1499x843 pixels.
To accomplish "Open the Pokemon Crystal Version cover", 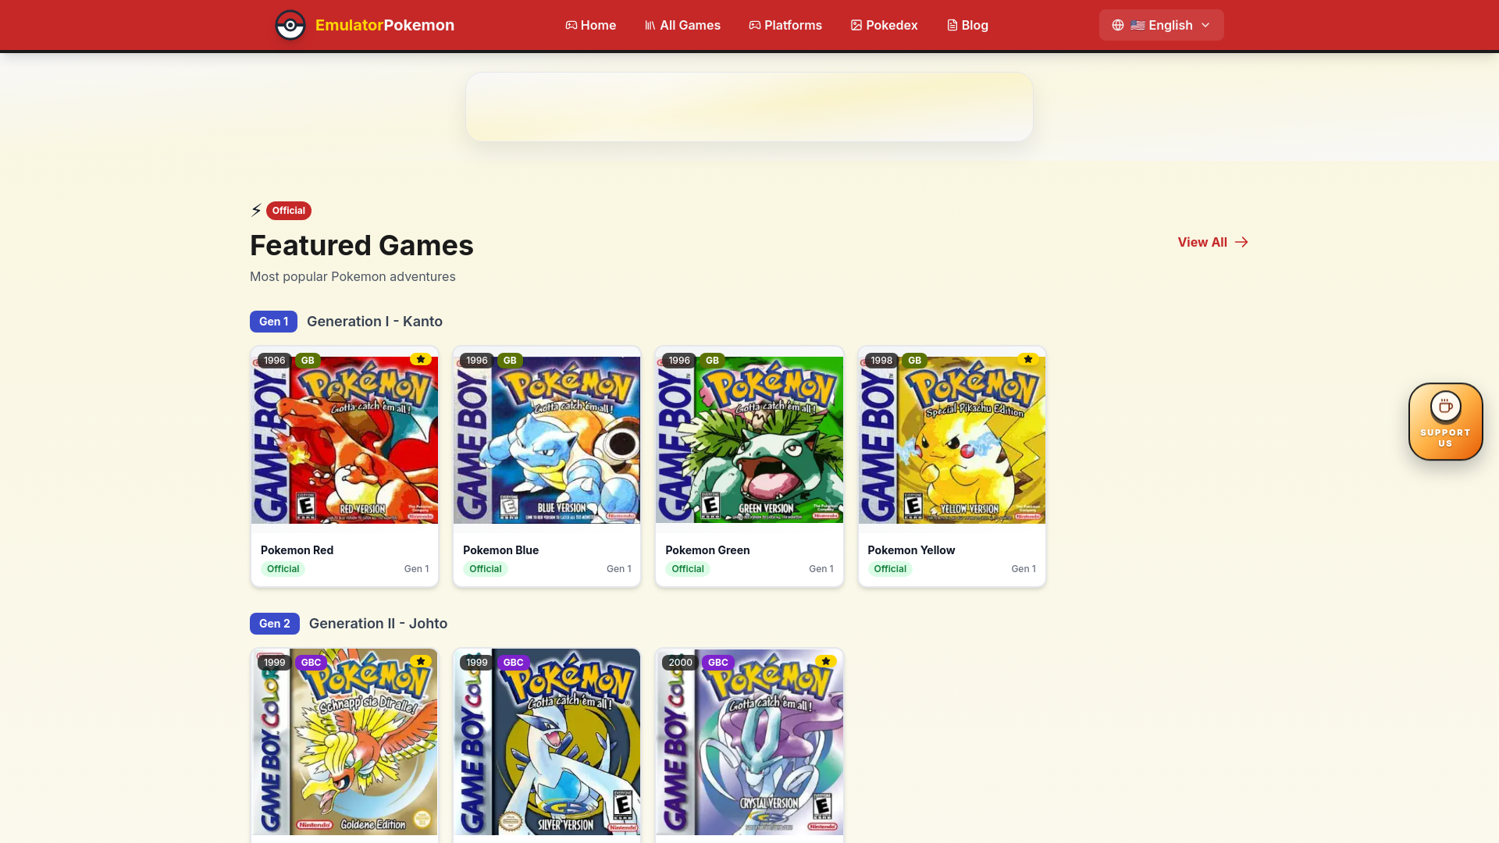I will pos(749,742).
